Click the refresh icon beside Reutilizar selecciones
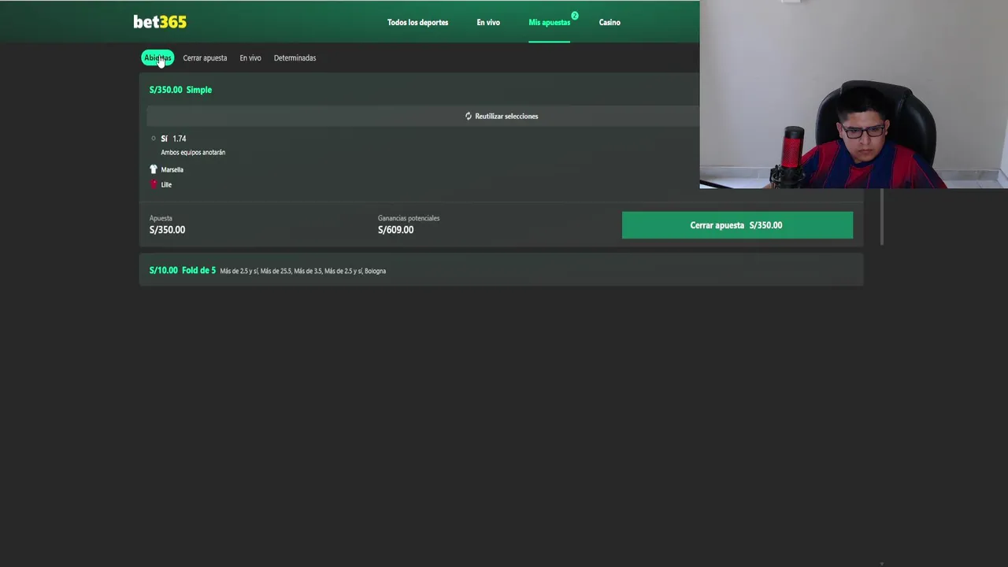This screenshot has height=567, width=1008. (x=468, y=116)
